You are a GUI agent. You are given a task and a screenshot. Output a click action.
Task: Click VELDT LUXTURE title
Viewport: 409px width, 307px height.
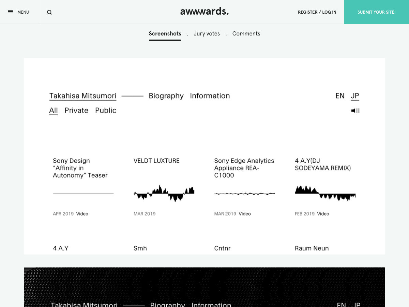[156, 161]
